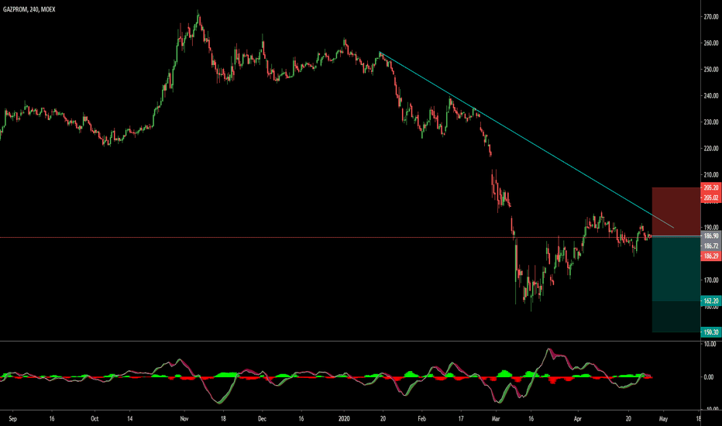Click the 2020 label on time axis
The height and width of the screenshot is (426, 722).
point(344,418)
